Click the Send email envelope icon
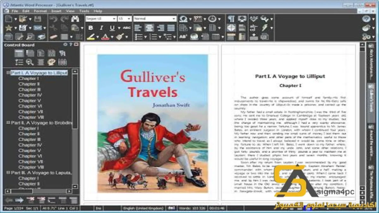This screenshot has height=213, width=379. tap(38, 28)
